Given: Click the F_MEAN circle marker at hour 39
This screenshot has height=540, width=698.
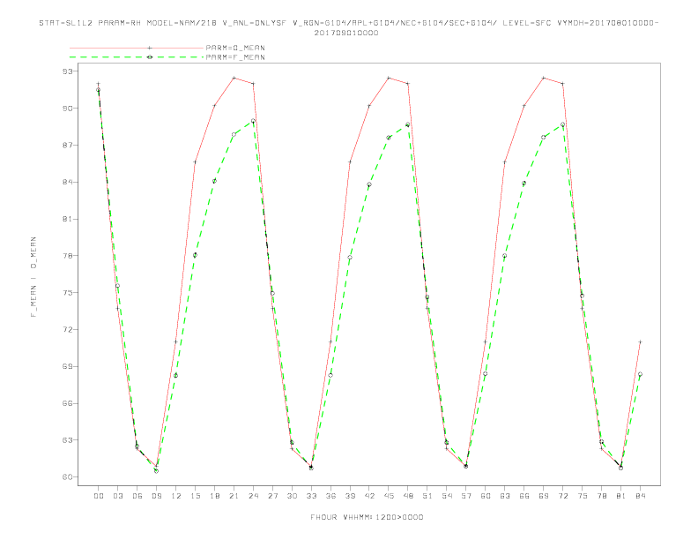Looking at the screenshot, I should tap(350, 258).
